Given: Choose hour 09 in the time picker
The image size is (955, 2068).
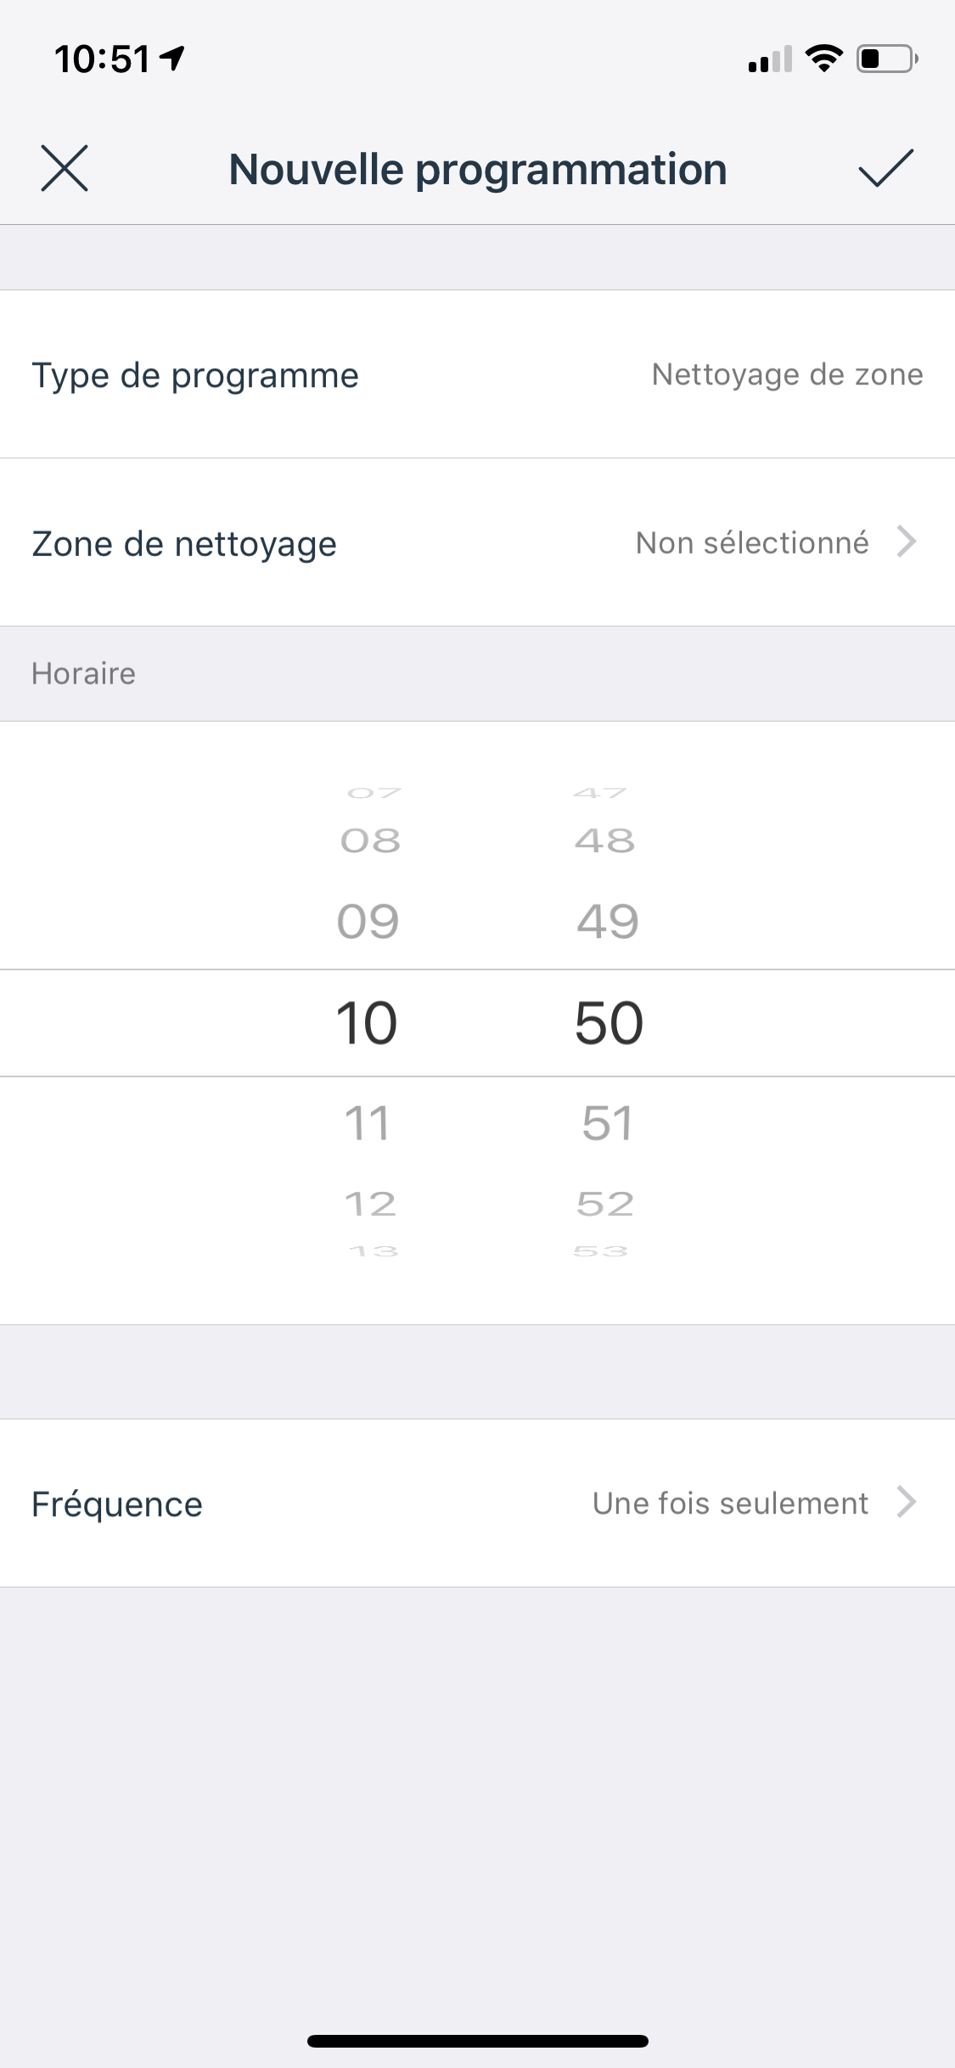Looking at the screenshot, I should click(368, 921).
